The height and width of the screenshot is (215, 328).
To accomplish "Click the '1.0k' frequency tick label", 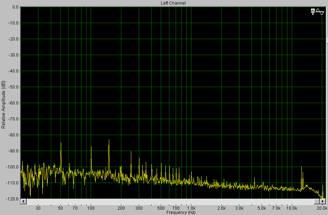I will click(x=191, y=208).
